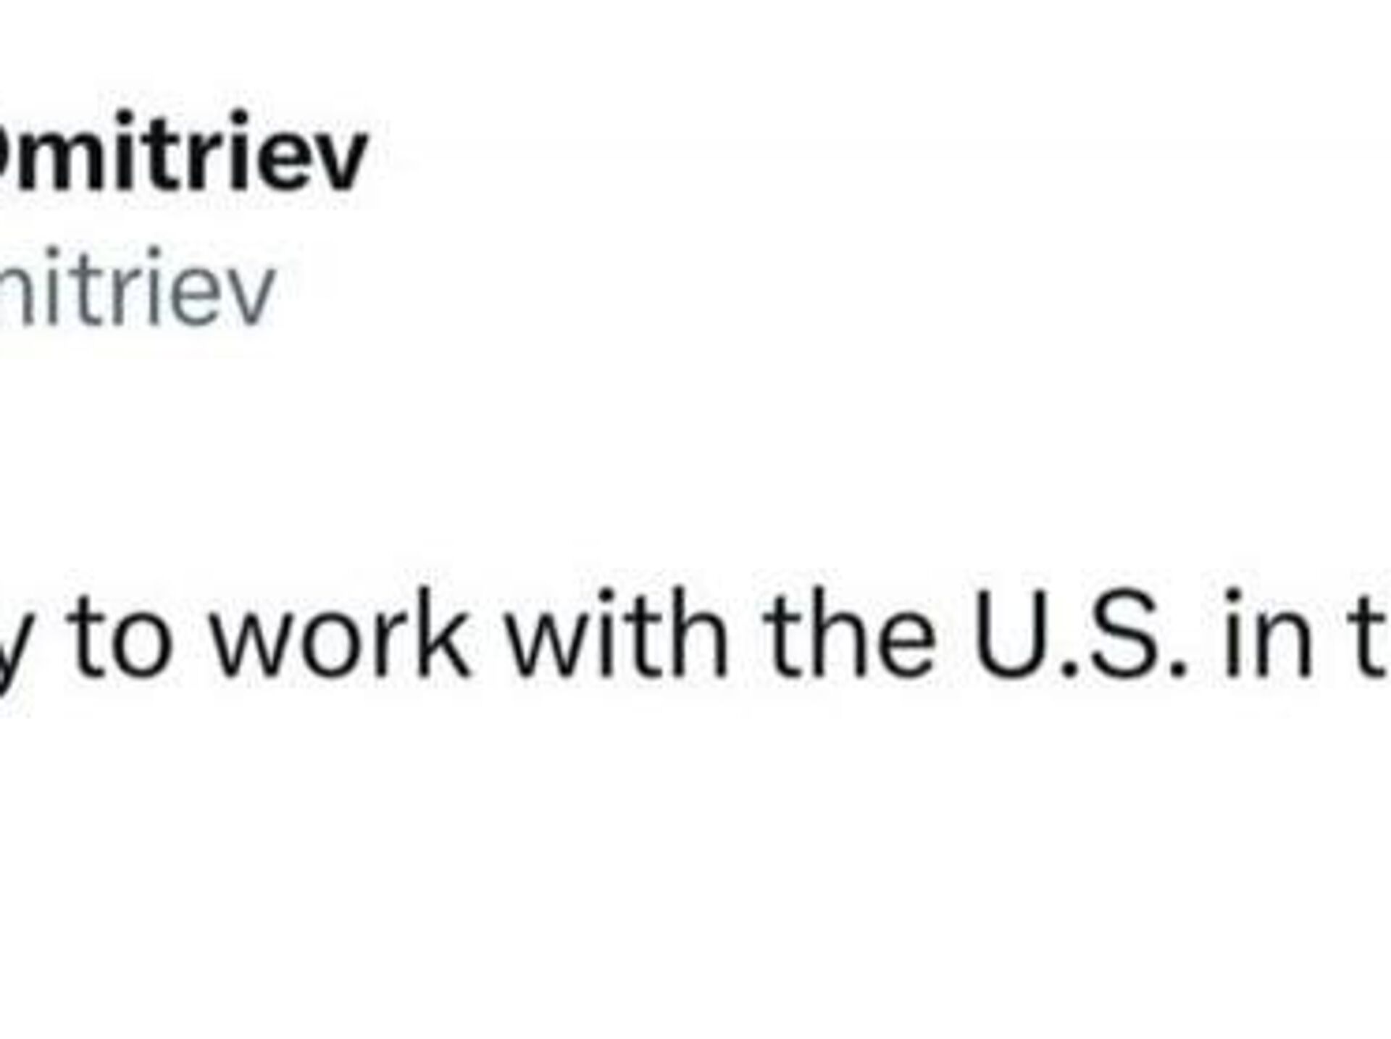The width and height of the screenshot is (1391, 1039).
Task: Click the cut-off "y" starting the tweet line
Action: click(9, 648)
